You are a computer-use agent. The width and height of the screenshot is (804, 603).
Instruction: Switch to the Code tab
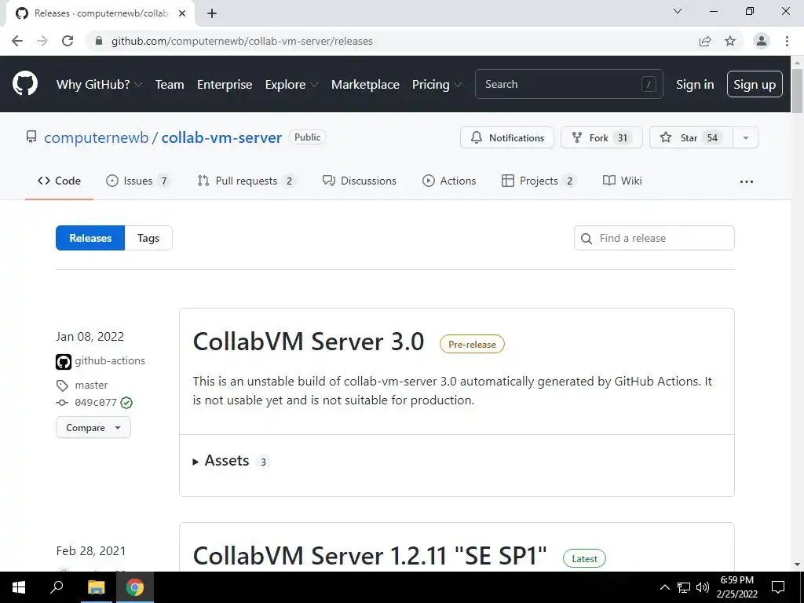pyautogui.click(x=59, y=181)
